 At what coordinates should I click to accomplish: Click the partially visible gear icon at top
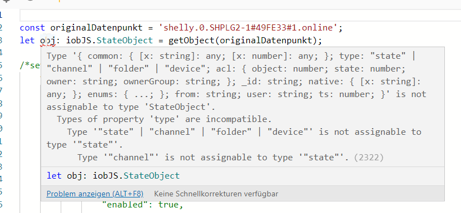7,1
